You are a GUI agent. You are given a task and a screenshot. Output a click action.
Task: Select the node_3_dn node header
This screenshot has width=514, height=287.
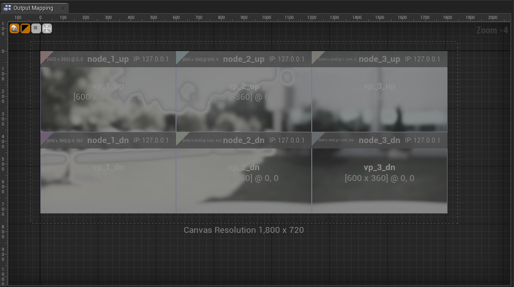pos(379,140)
